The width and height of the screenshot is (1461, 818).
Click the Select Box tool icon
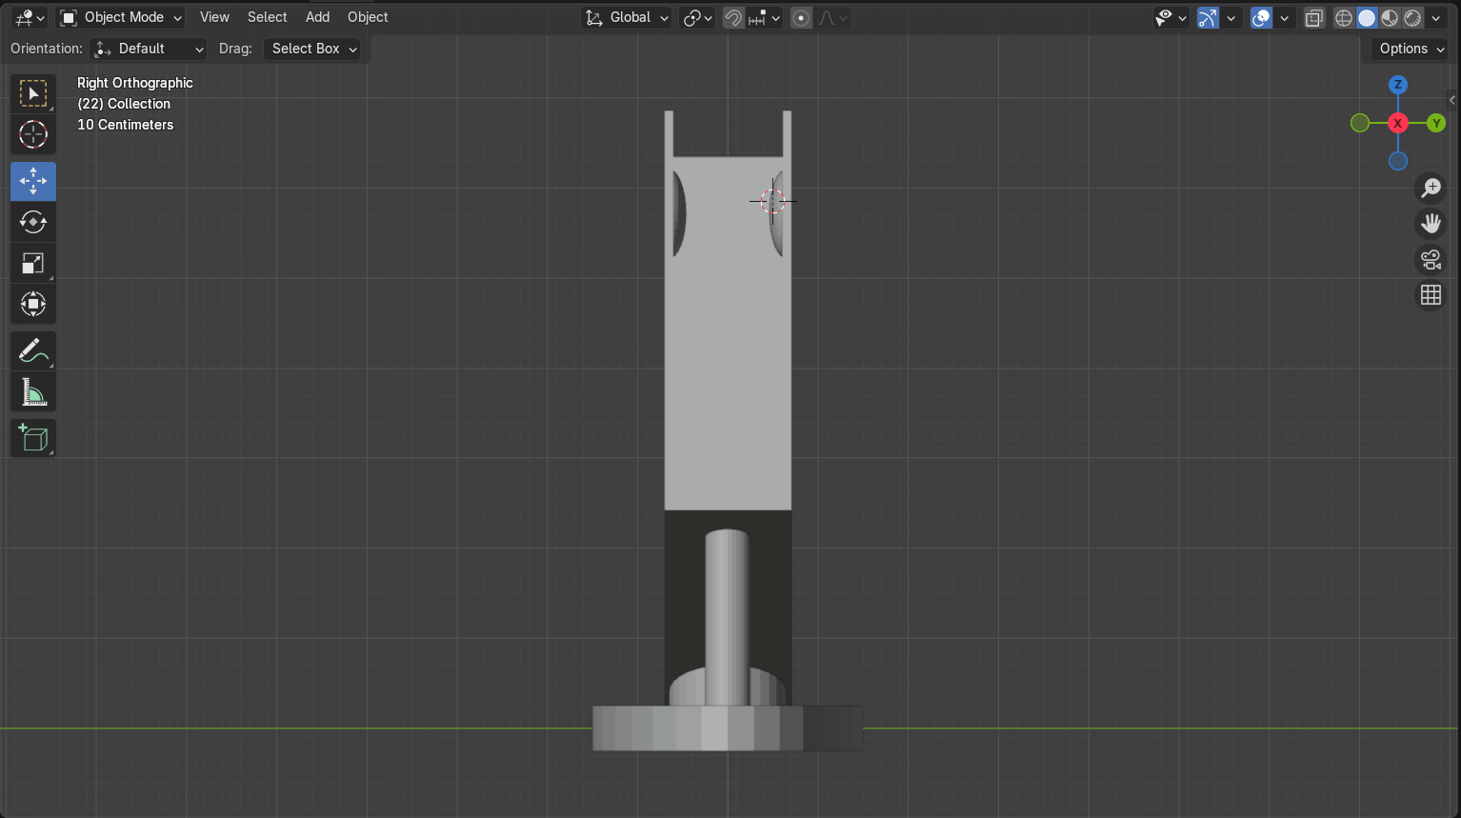[33, 93]
